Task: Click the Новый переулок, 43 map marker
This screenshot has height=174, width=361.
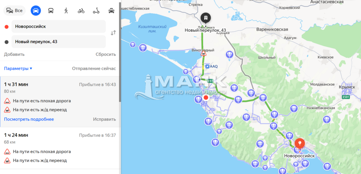Action: pyautogui.click(x=205, y=18)
